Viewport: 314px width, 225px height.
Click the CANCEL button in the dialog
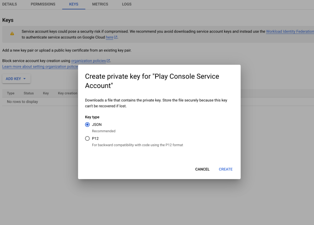pos(202,169)
